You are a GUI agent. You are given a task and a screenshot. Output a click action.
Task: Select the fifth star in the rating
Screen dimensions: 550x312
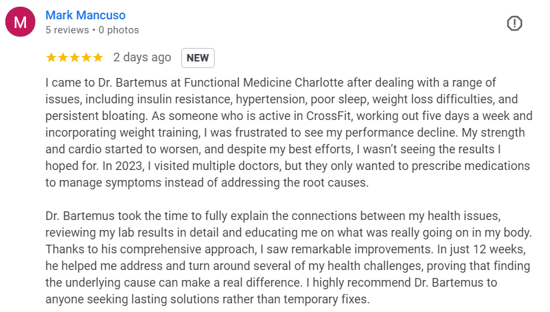97,58
